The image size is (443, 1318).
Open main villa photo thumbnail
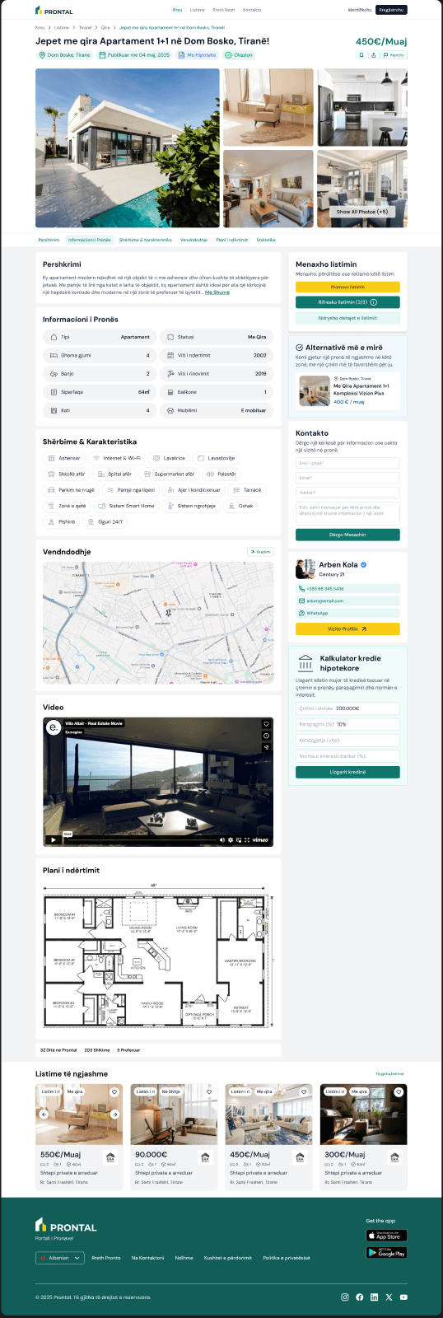128,148
